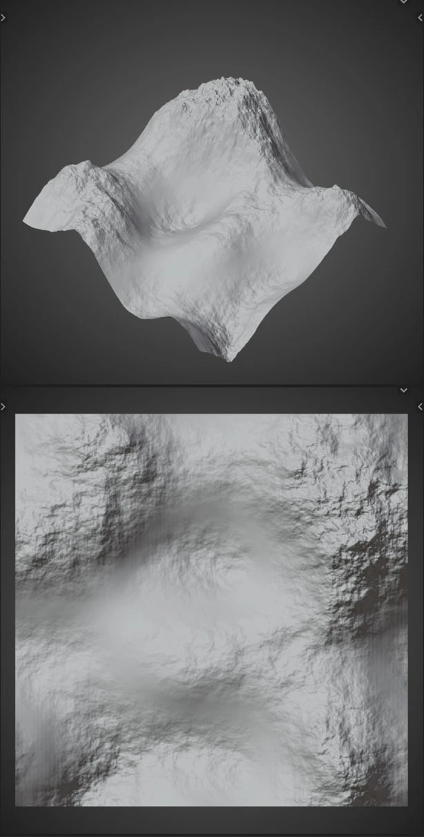The width and height of the screenshot is (424, 837).
Task: Click the bottom-left corner of the top-down terrain plane
Action: pyautogui.click(x=17, y=804)
